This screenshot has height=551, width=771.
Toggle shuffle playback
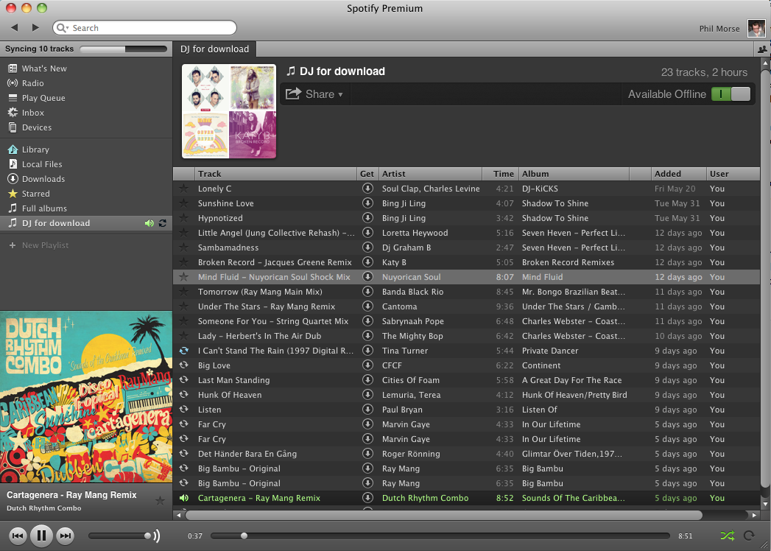coord(727,536)
